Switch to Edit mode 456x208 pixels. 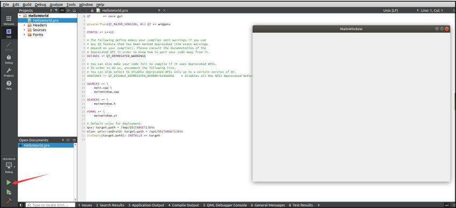click(x=9, y=33)
